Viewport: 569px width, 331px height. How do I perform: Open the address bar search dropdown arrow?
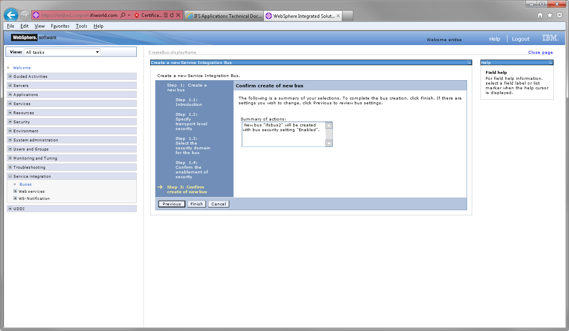click(129, 15)
